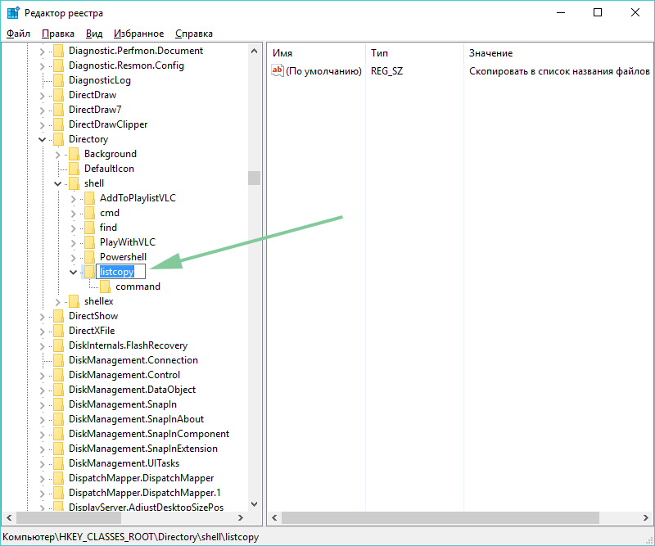The height and width of the screenshot is (546, 655).
Task: Open the Справка menu
Action: [x=194, y=34]
